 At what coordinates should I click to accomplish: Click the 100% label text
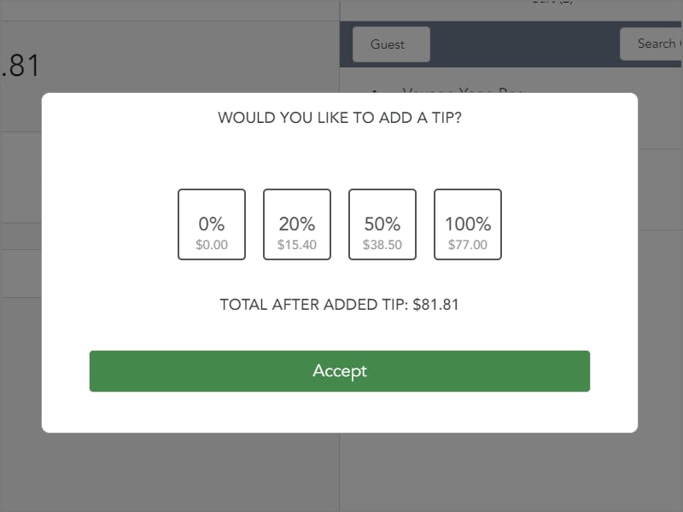pos(467,224)
